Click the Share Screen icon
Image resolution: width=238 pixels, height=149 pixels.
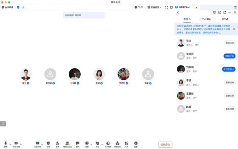[x=38, y=144]
